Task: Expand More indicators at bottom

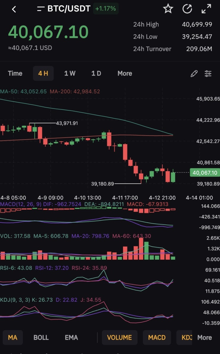Action: click(x=205, y=337)
